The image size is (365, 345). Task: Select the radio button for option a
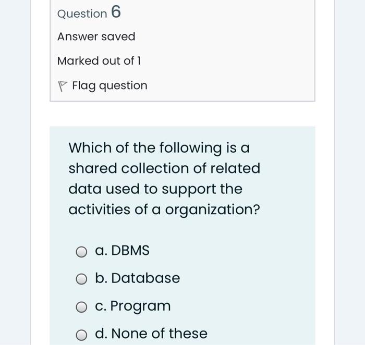click(81, 252)
